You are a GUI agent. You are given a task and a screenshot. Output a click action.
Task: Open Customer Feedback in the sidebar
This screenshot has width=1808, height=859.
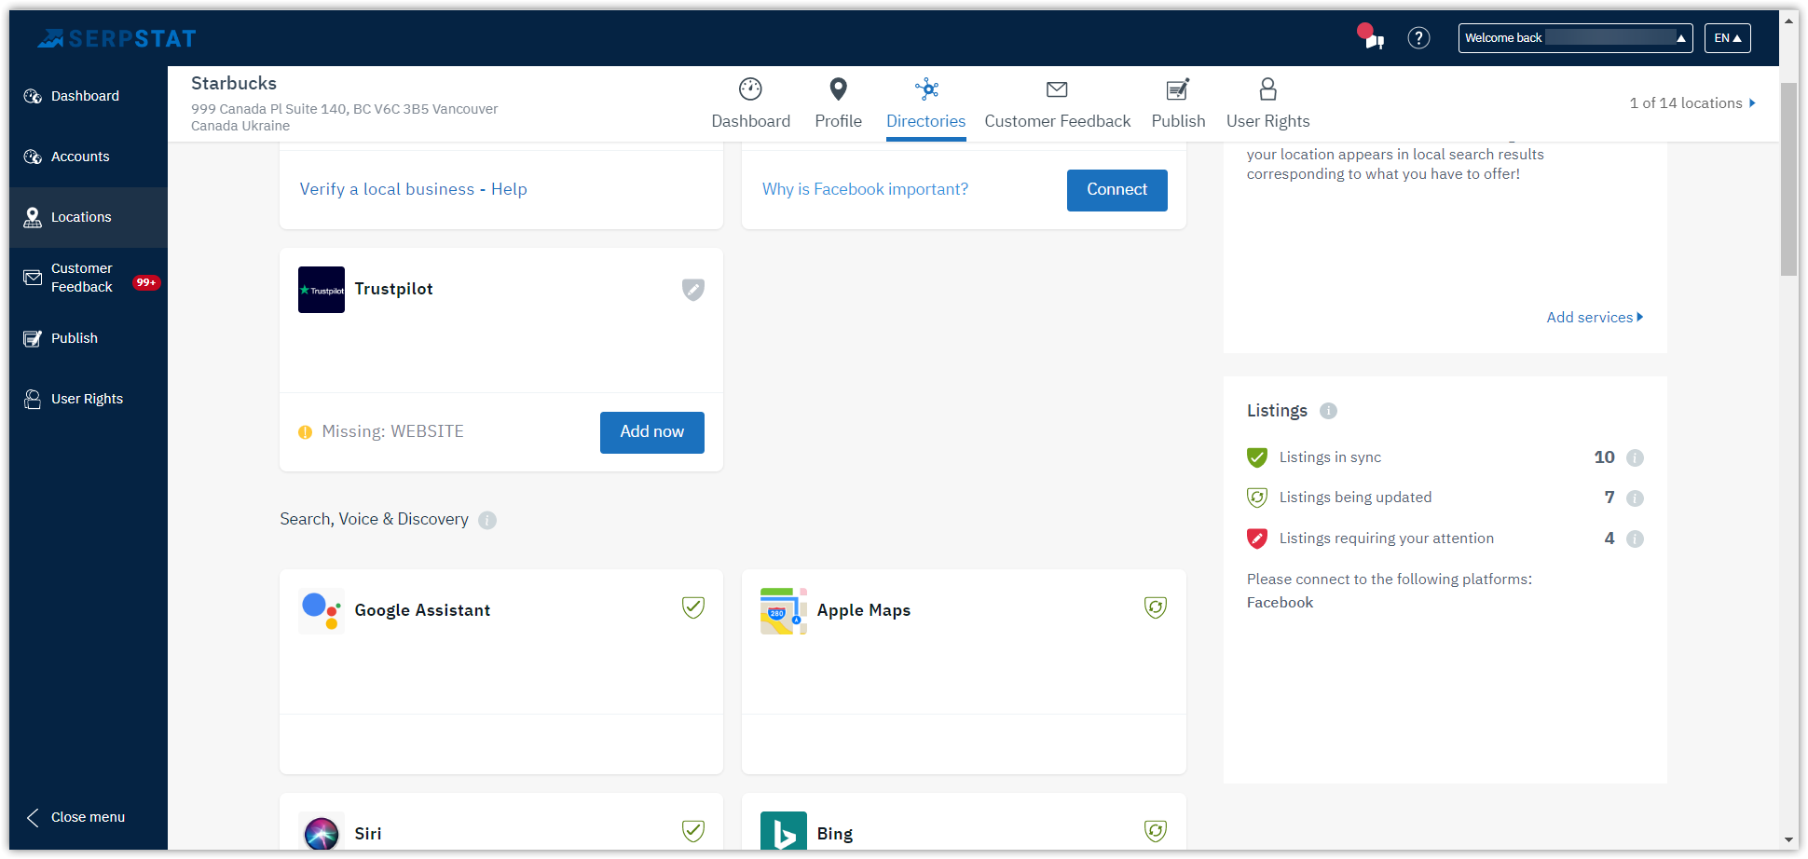coord(89,278)
